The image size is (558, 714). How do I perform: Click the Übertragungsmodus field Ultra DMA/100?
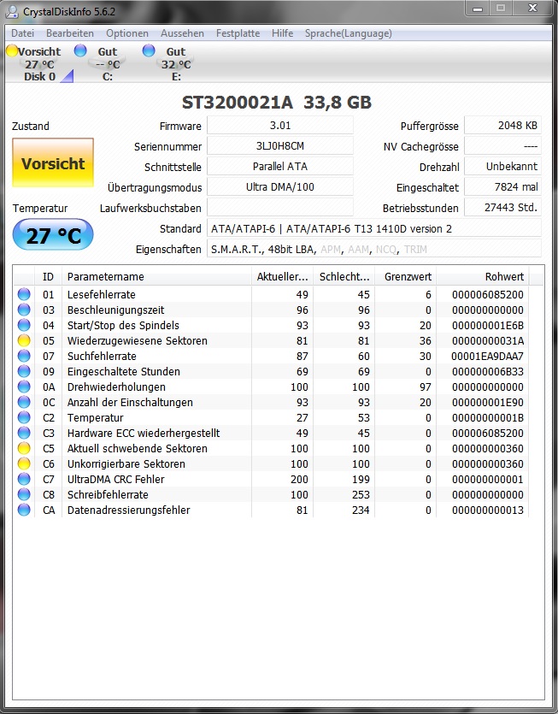coord(280,186)
